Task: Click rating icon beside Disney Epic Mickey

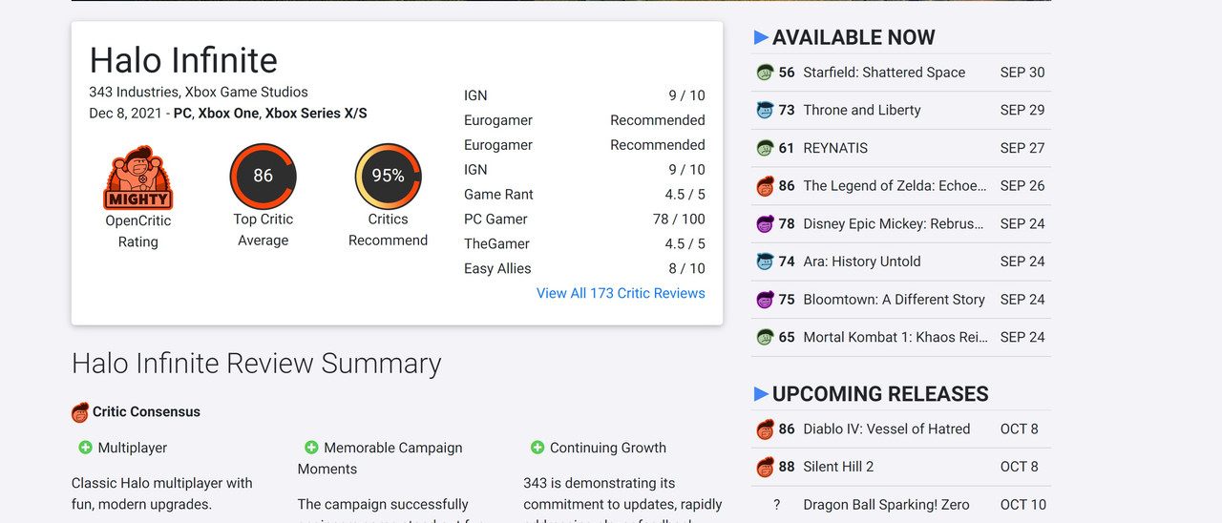Action: (765, 223)
